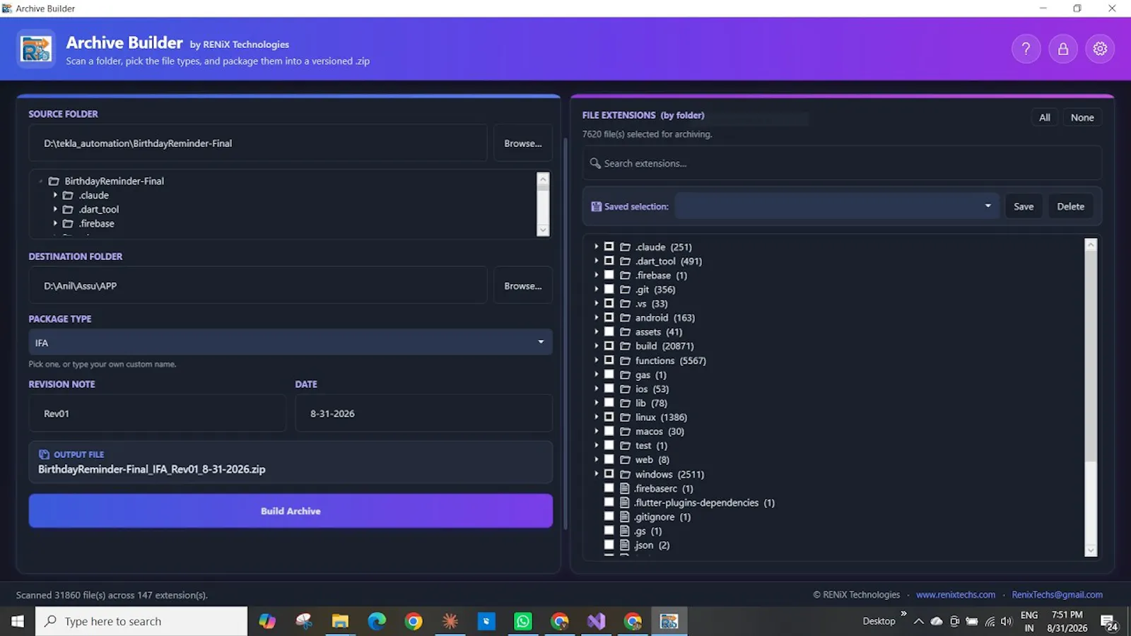Select macos (30) row in extensions

(x=660, y=431)
